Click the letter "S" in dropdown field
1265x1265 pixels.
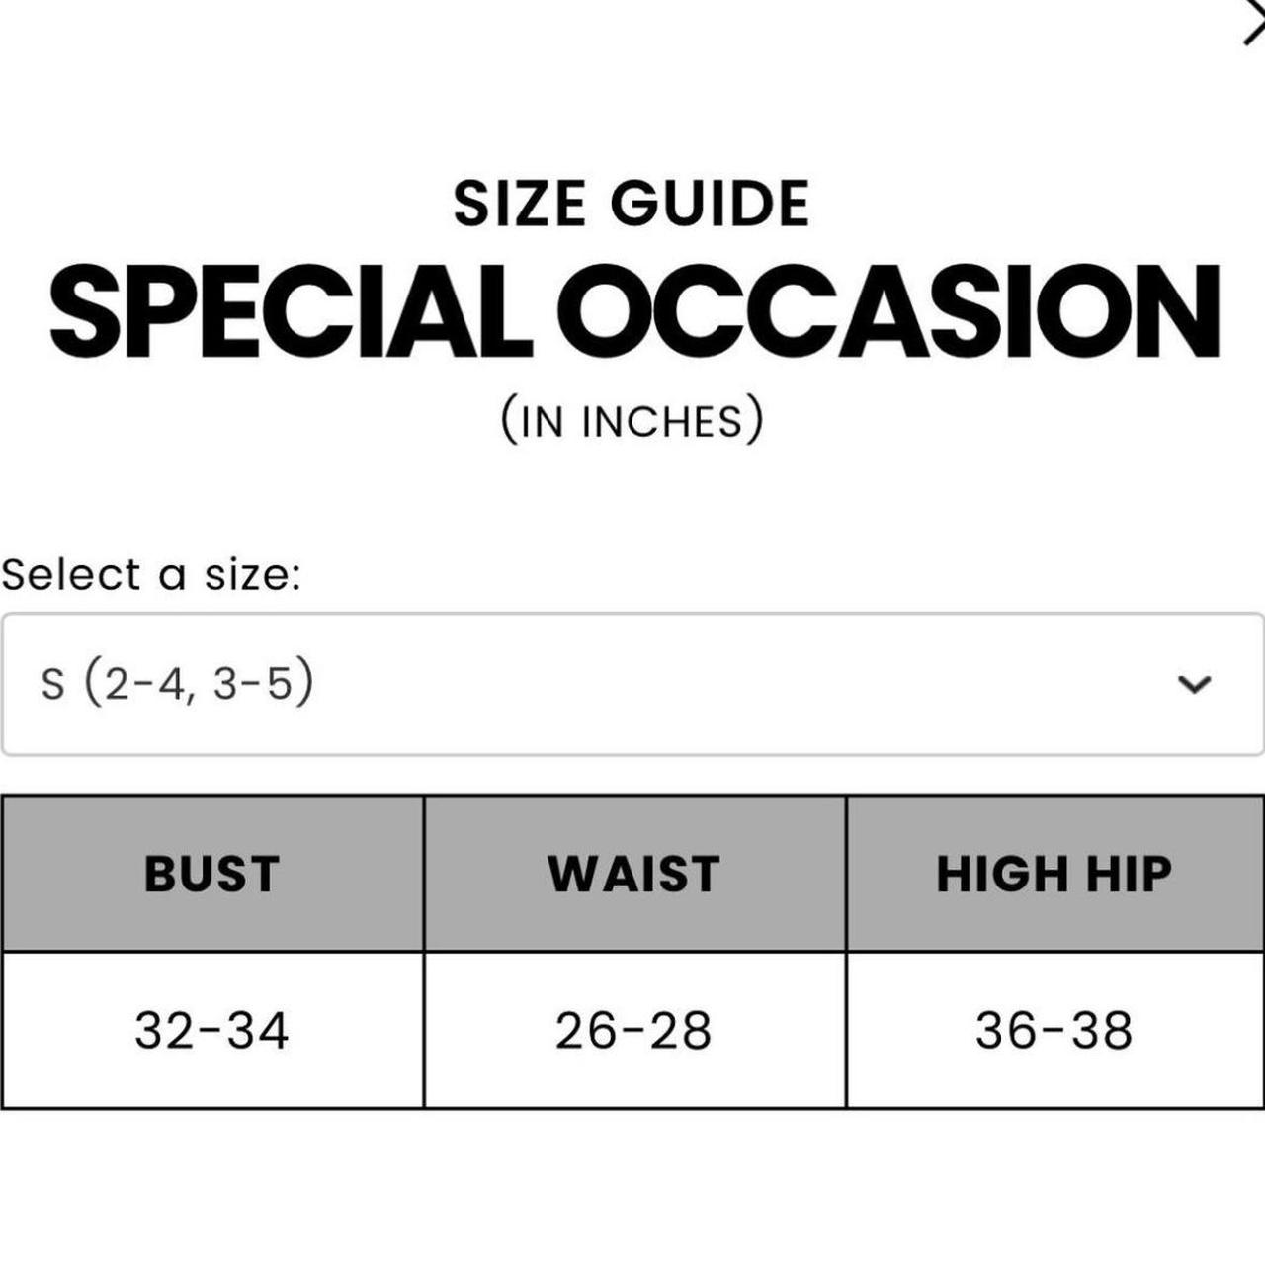click(x=52, y=684)
